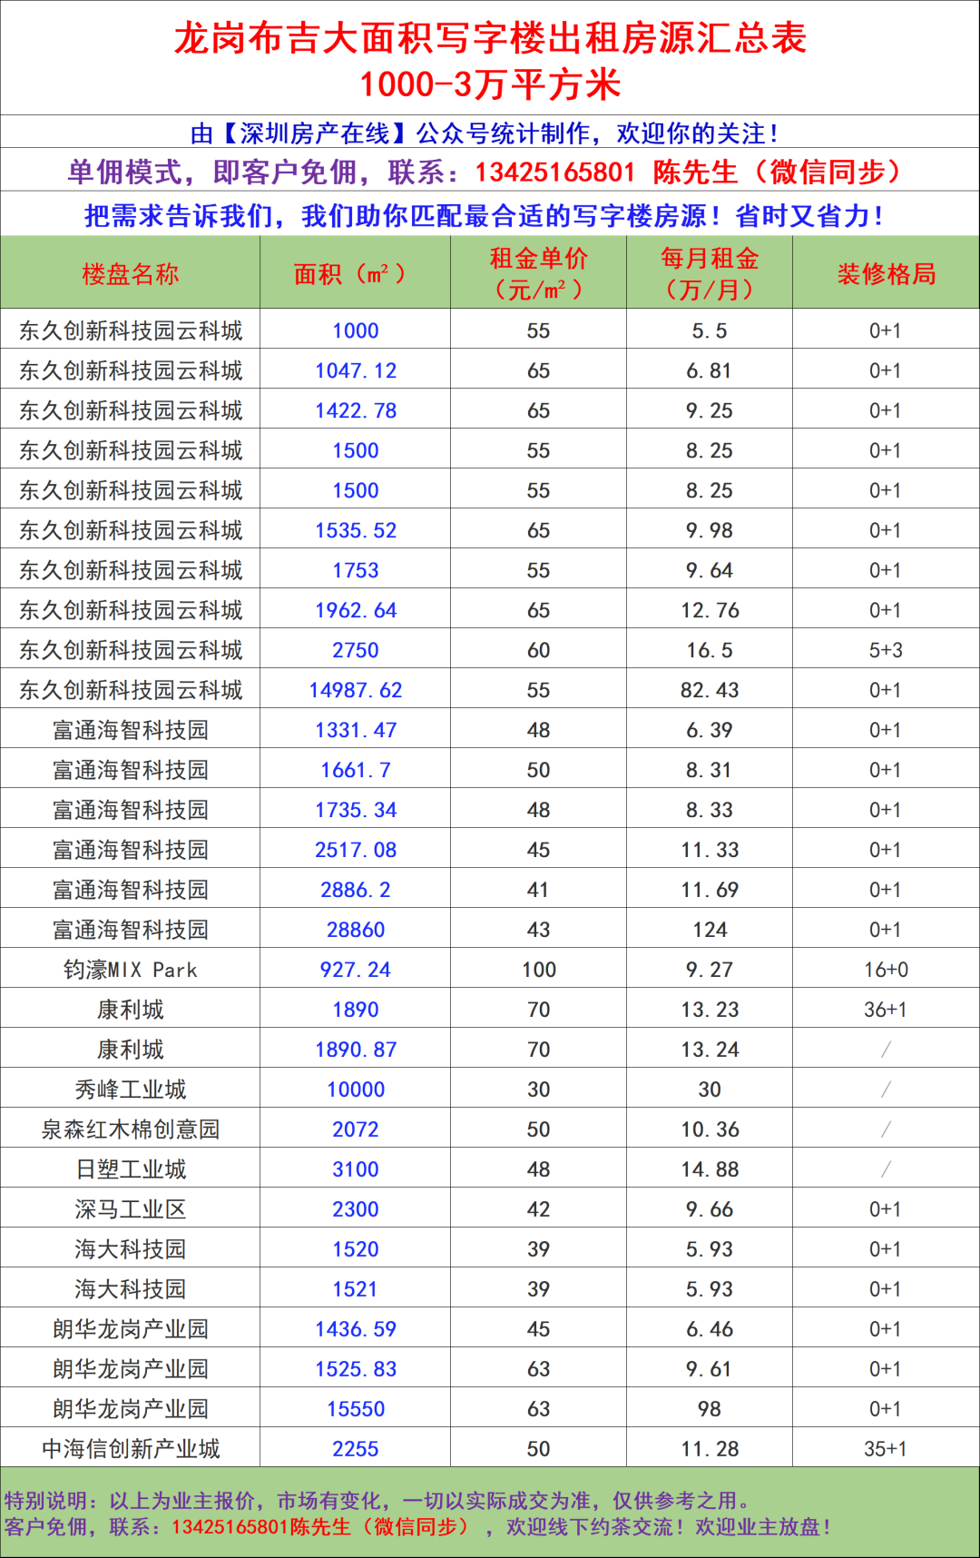Select the 装修格局 column header
The height and width of the screenshot is (1558, 980).
point(886,273)
